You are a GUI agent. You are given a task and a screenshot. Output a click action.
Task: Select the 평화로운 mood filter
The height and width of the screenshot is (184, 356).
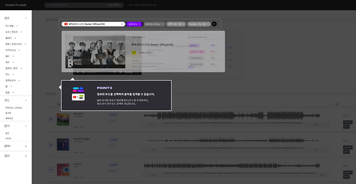9,118
